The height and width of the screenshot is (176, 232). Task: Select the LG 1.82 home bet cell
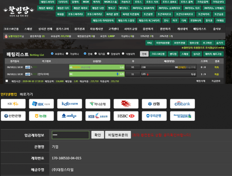pyautogui.click(x=97, y=67)
